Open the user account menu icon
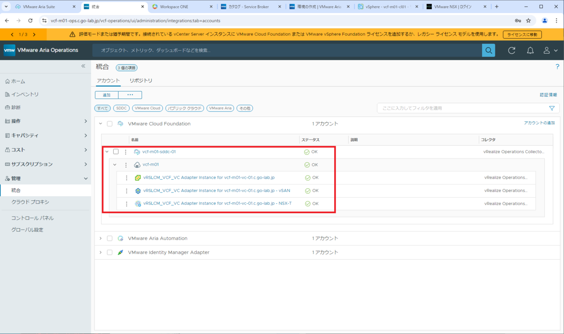The height and width of the screenshot is (334, 564). [x=547, y=50]
